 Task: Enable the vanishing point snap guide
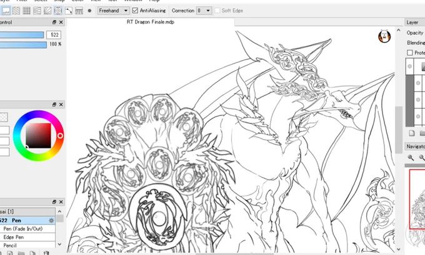point(37,11)
